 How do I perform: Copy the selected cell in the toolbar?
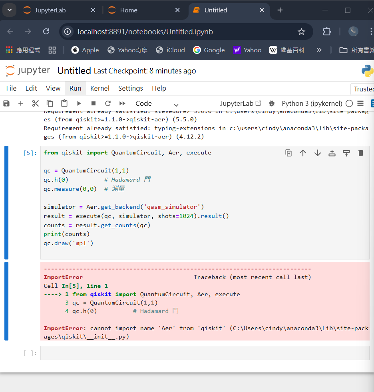50,103
